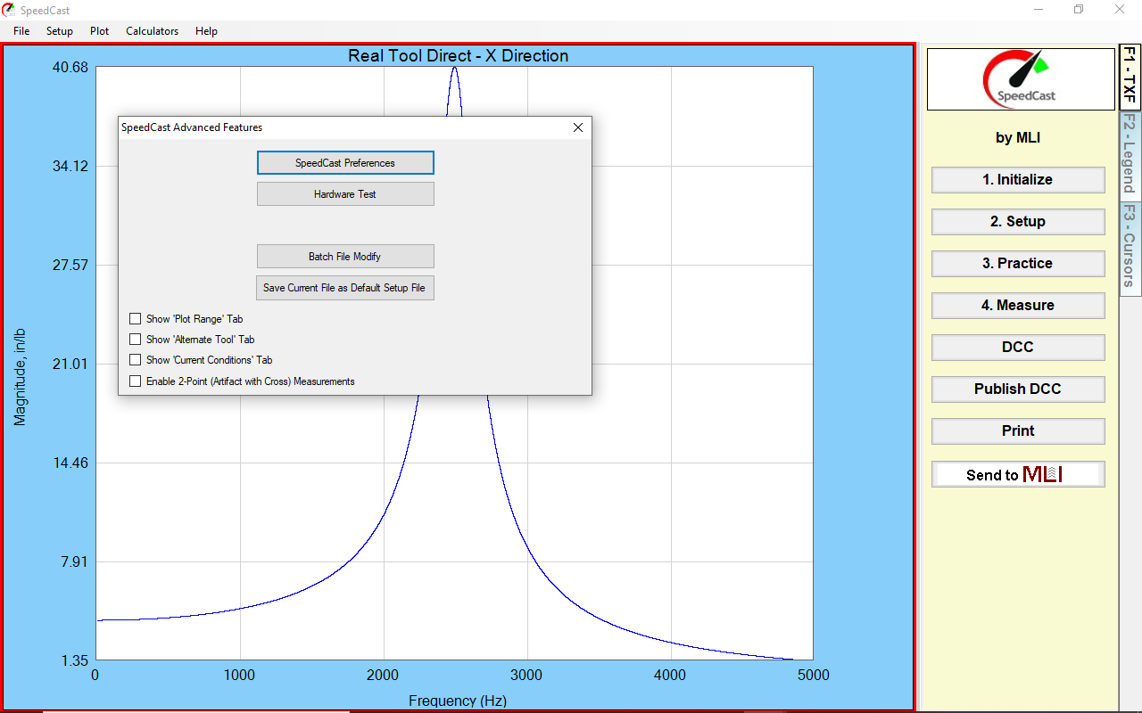Restore down the SpeedCast window

click(x=1079, y=10)
